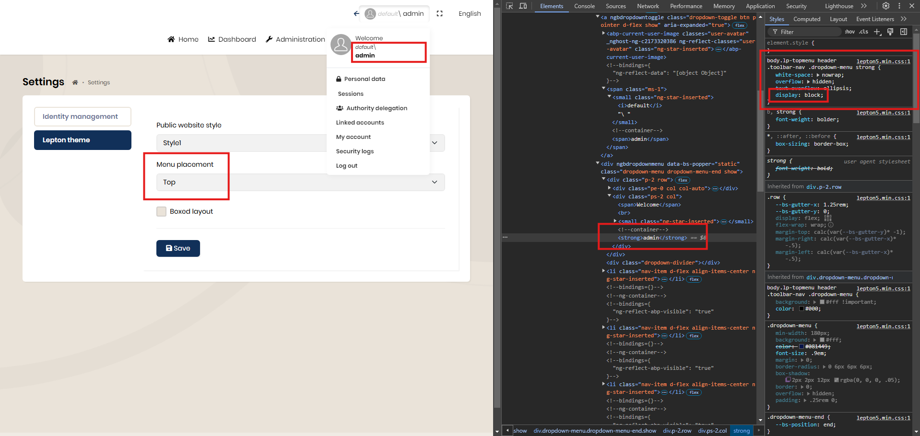This screenshot has width=920, height=436.
Task: Open the Public website style dropdown
Action: tap(300, 143)
